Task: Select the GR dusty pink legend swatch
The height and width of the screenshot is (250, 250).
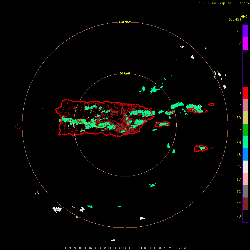Action: [245, 105]
